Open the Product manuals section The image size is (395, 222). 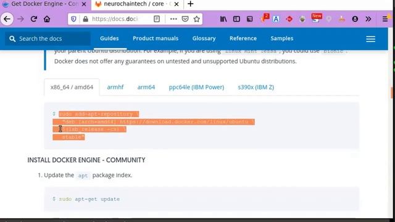pos(156,38)
